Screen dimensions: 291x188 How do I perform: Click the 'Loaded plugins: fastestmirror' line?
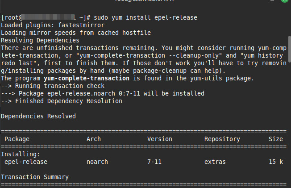click(x=53, y=25)
